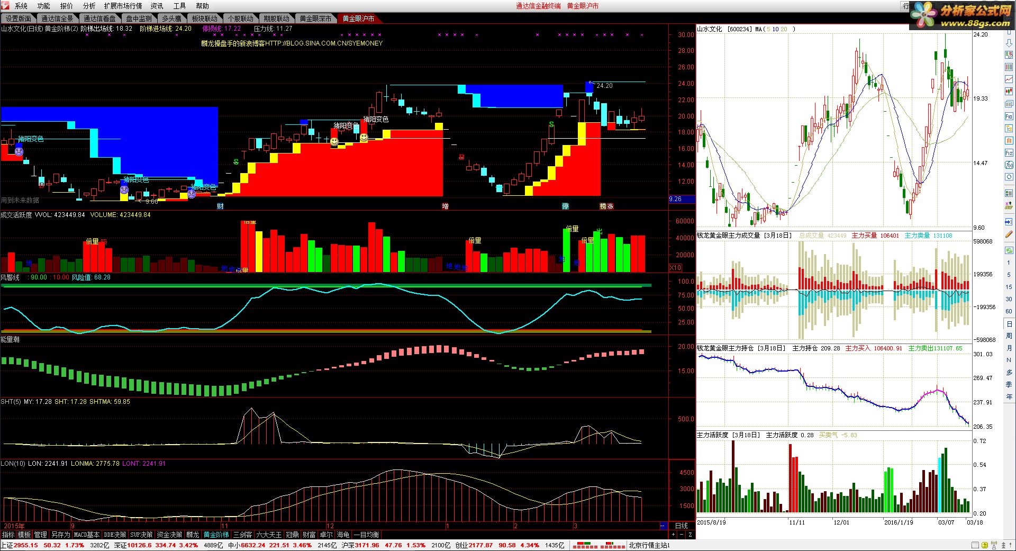Click the green refresh icon in sidebar

pyautogui.click(x=1009, y=249)
